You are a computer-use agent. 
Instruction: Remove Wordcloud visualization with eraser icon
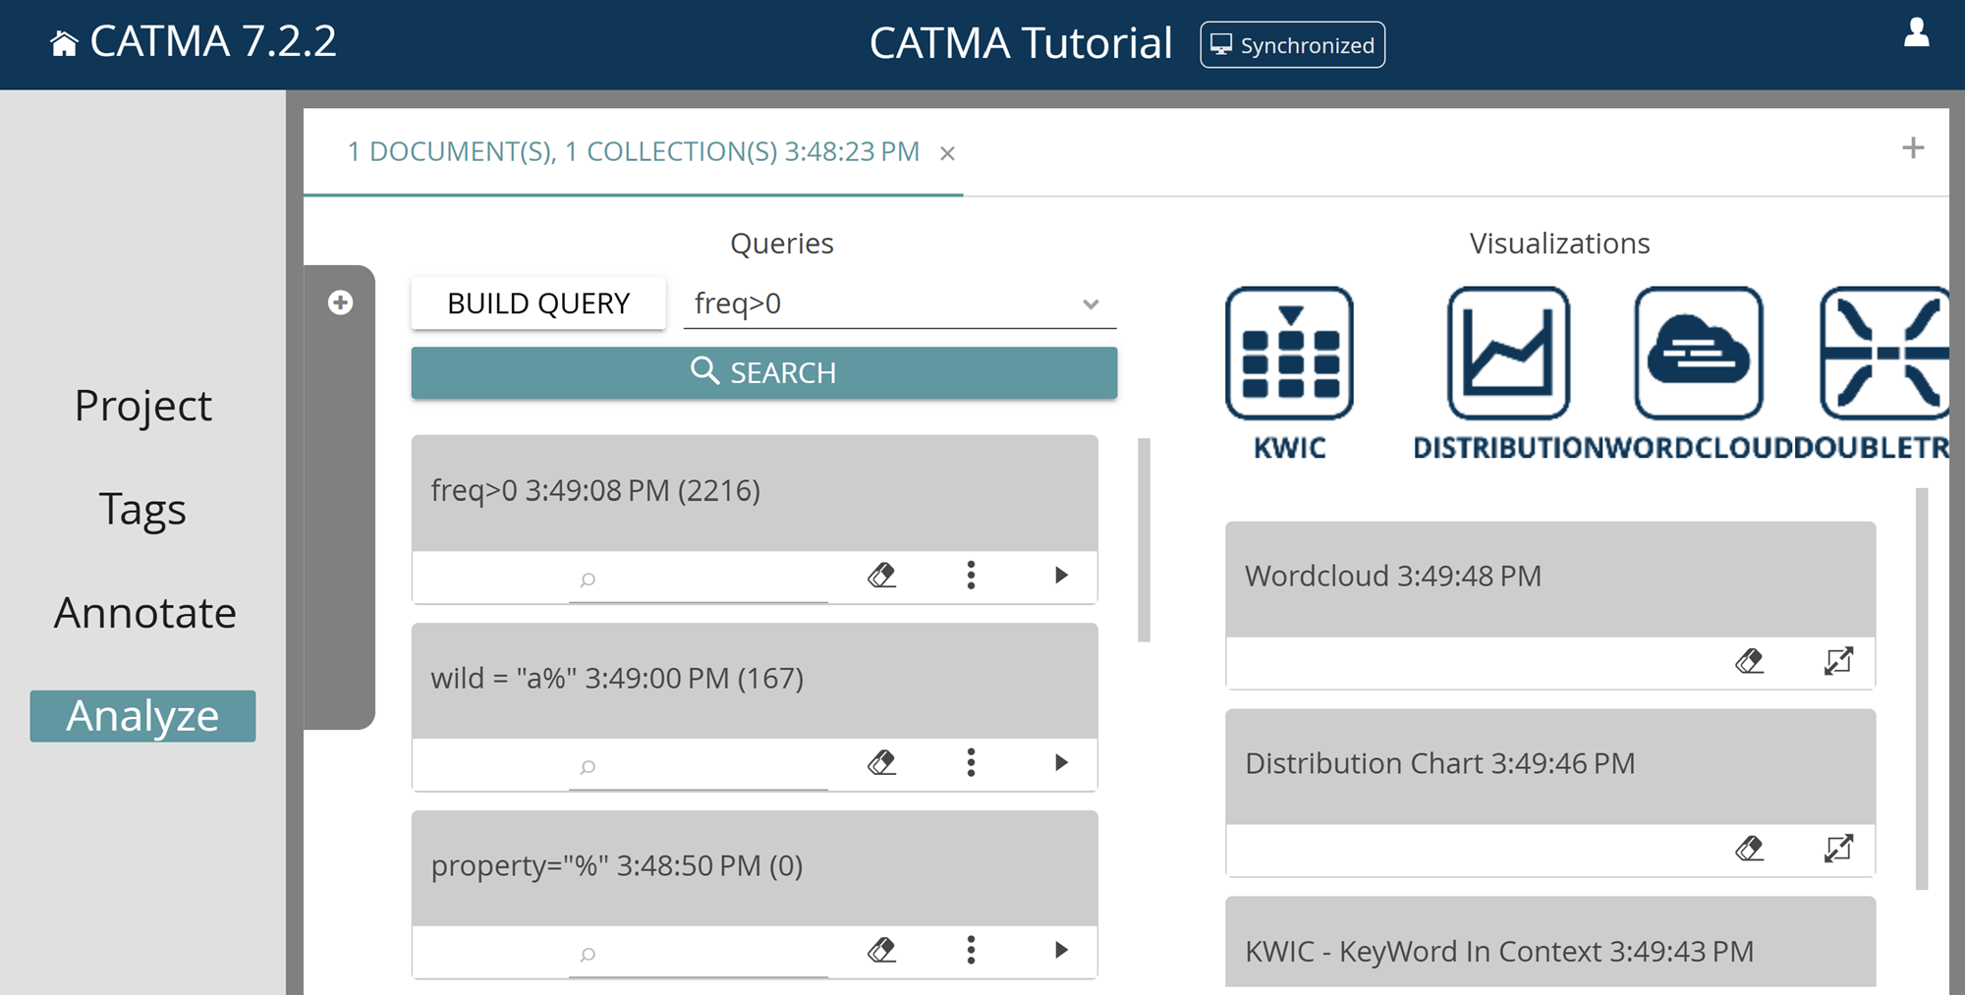click(x=1750, y=662)
